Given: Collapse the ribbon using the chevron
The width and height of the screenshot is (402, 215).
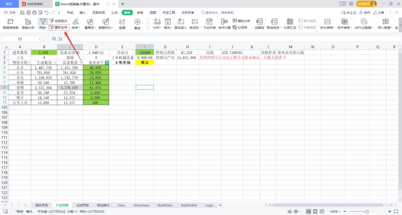Looking at the screenshot, I should click(396, 13).
